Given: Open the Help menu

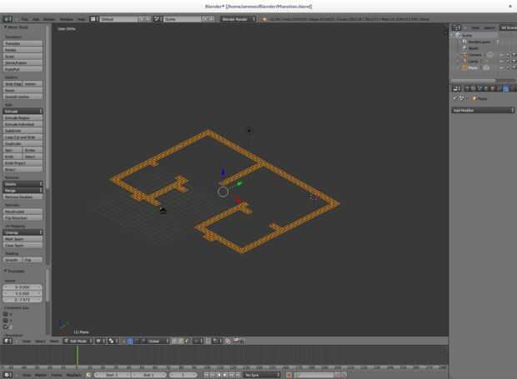Looking at the screenshot, I should (81, 19).
